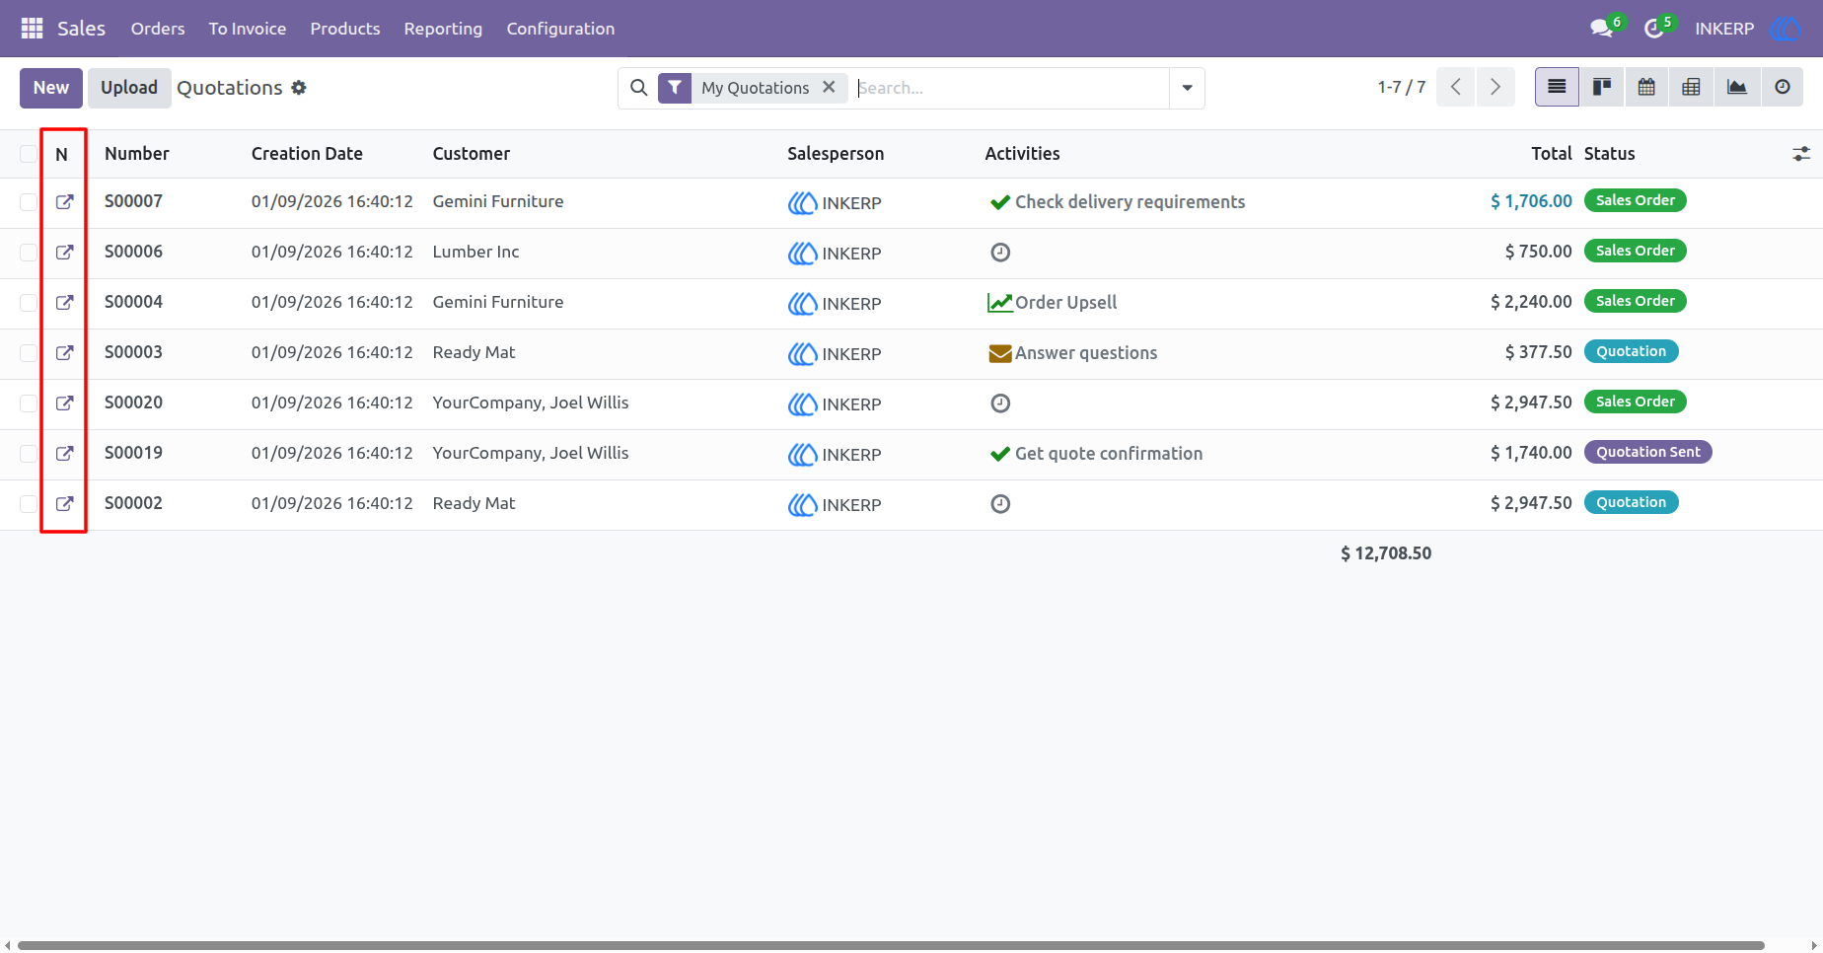Image resolution: width=1823 pixels, height=953 pixels.
Task: Tick the select-all rows checkbox
Action: pyautogui.click(x=29, y=154)
